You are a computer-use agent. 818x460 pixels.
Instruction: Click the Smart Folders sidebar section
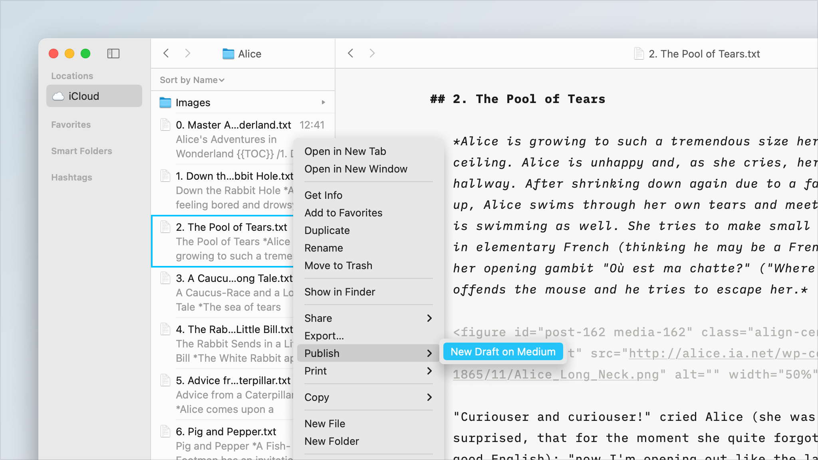click(81, 151)
